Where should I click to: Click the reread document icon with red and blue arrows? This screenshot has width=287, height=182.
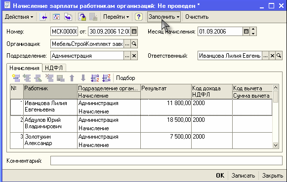[x=56, y=17]
